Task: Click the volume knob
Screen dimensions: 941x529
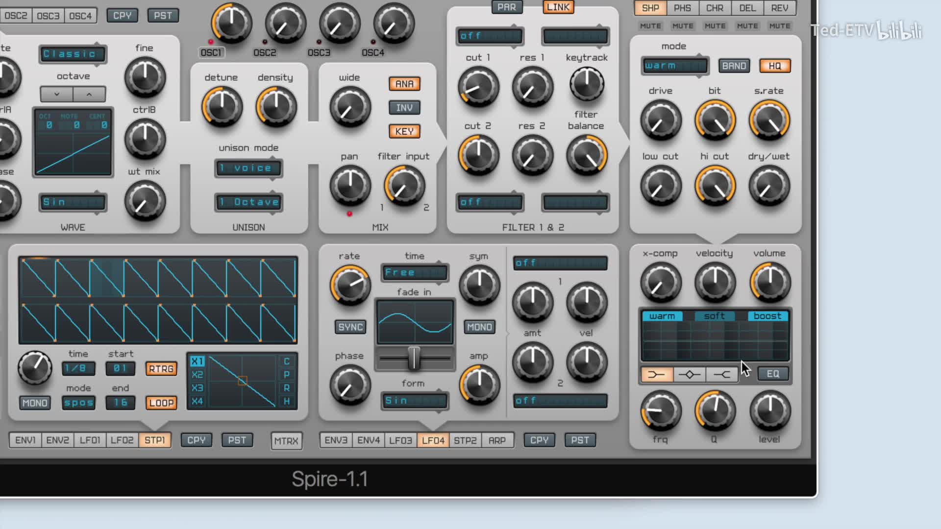Action: click(x=769, y=282)
